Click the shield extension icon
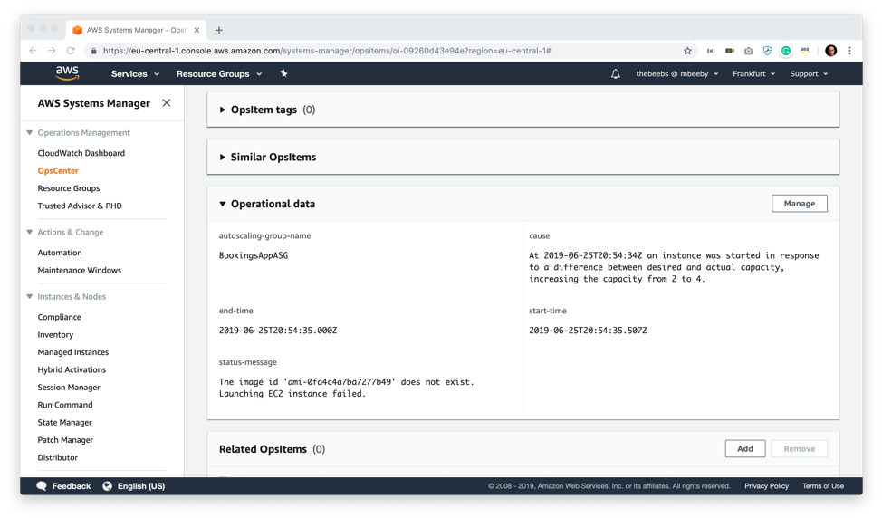The width and height of the screenshot is (882, 518). tap(767, 51)
